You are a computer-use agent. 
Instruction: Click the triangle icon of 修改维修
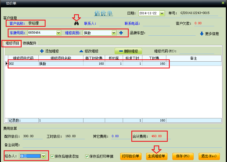(x=81, y=51)
